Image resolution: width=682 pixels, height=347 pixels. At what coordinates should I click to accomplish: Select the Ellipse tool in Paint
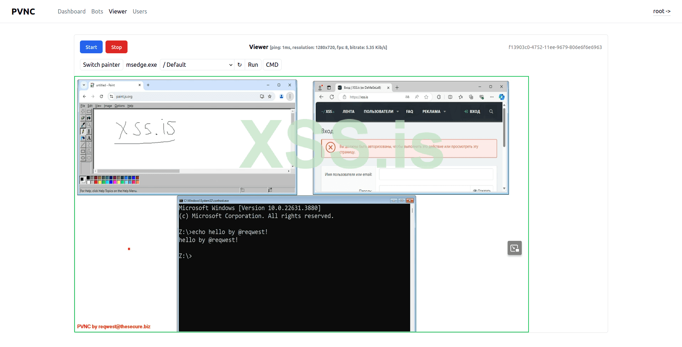83,158
